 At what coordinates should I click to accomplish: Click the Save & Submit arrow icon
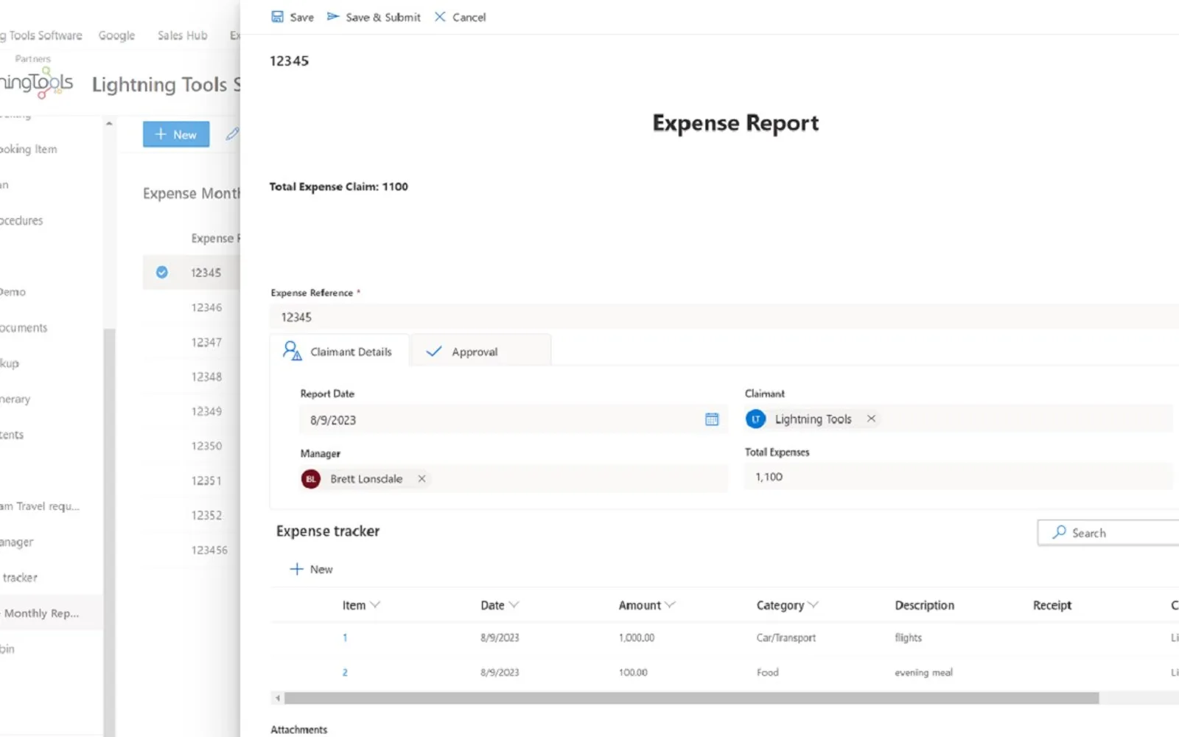333,16
